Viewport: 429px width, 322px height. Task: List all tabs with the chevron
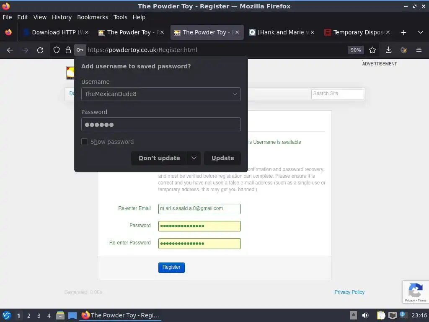tap(421, 32)
